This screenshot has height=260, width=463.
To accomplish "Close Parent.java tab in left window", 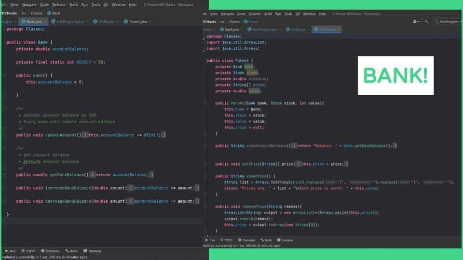I will click(x=150, y=22).
